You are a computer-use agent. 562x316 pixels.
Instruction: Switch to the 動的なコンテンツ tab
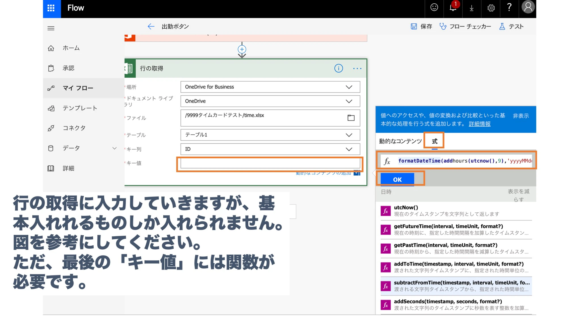coord(400,141)
